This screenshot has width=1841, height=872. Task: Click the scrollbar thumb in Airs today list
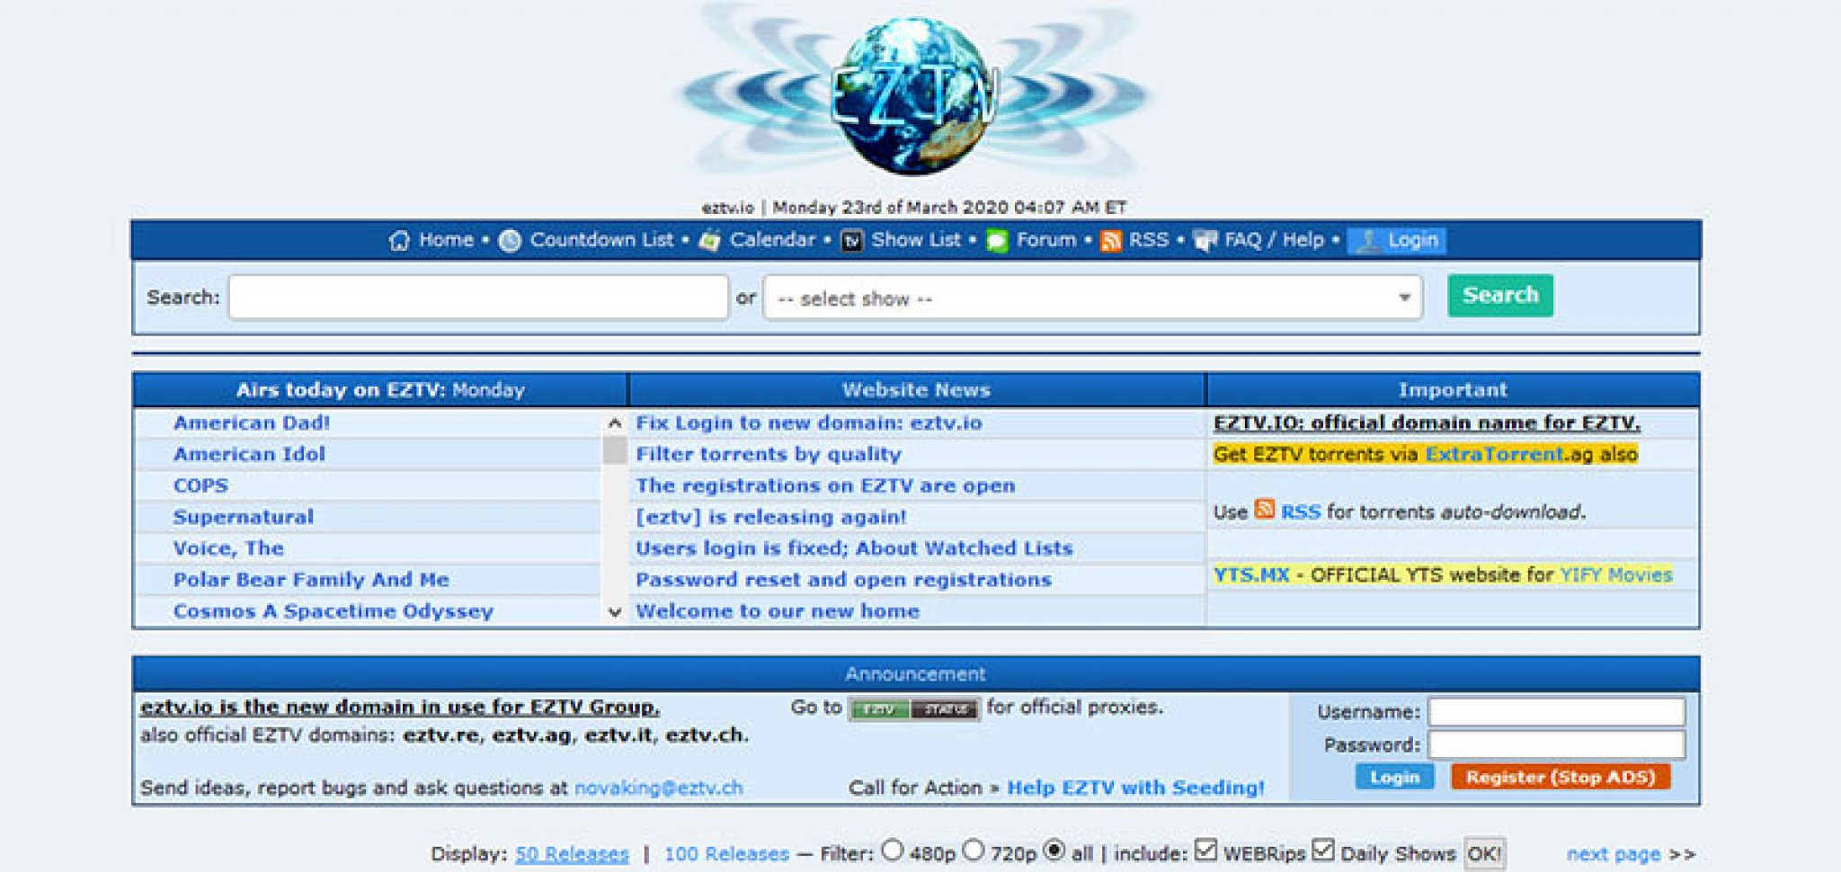coord(615,450)
